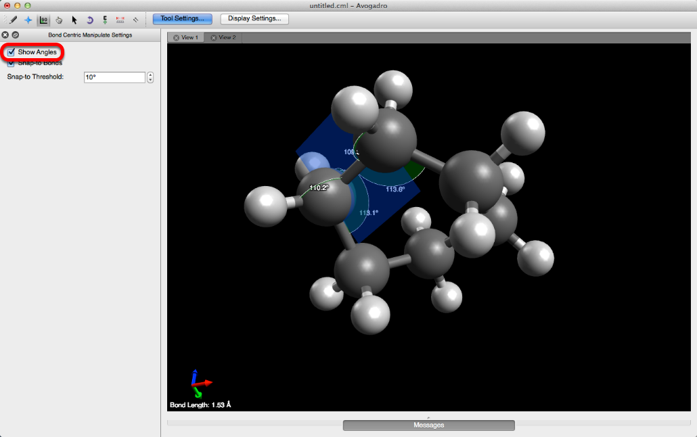Click the Tool Settings button
The height and width of the screenshot is (437, 697).
(182, 19)
